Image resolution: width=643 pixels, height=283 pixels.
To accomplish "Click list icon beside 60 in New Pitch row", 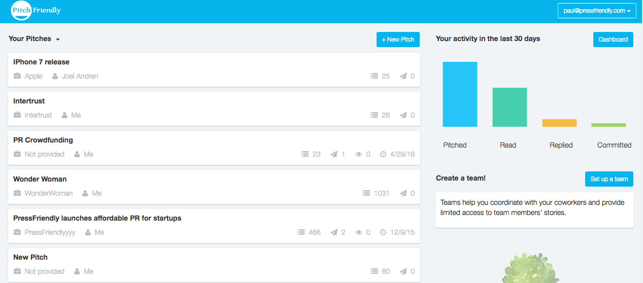I will tap(375, 271).
